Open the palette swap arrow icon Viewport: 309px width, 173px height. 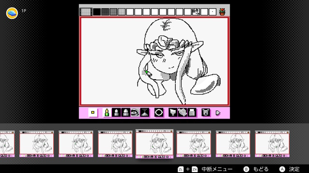pyautogui.click(x=196, y=12)
